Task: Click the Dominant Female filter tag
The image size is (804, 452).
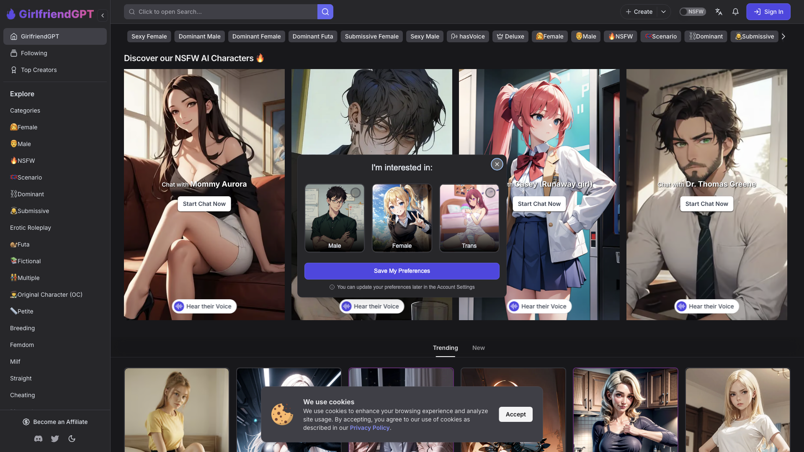Action: pos(256,36)
